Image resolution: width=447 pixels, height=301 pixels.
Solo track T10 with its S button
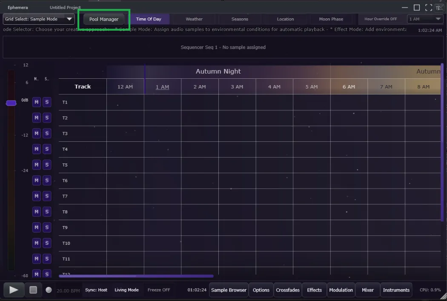[47, 243]
